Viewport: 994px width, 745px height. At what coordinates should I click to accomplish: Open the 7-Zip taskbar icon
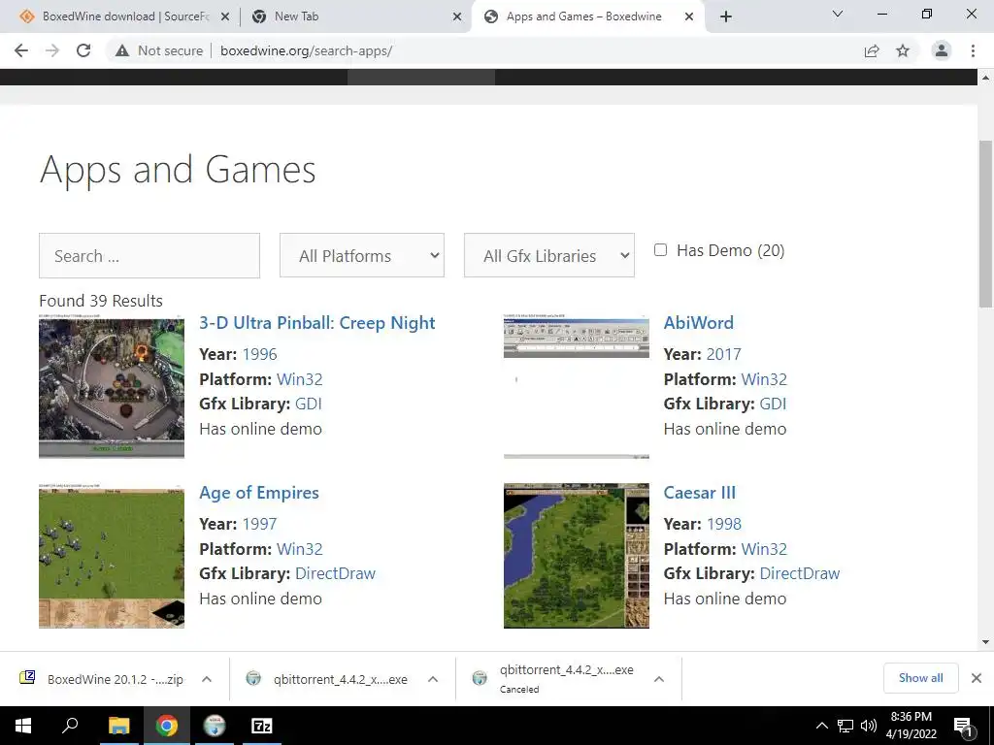click(262, 726)
